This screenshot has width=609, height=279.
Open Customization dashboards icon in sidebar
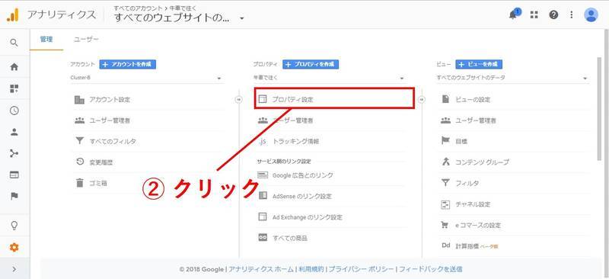14,88
